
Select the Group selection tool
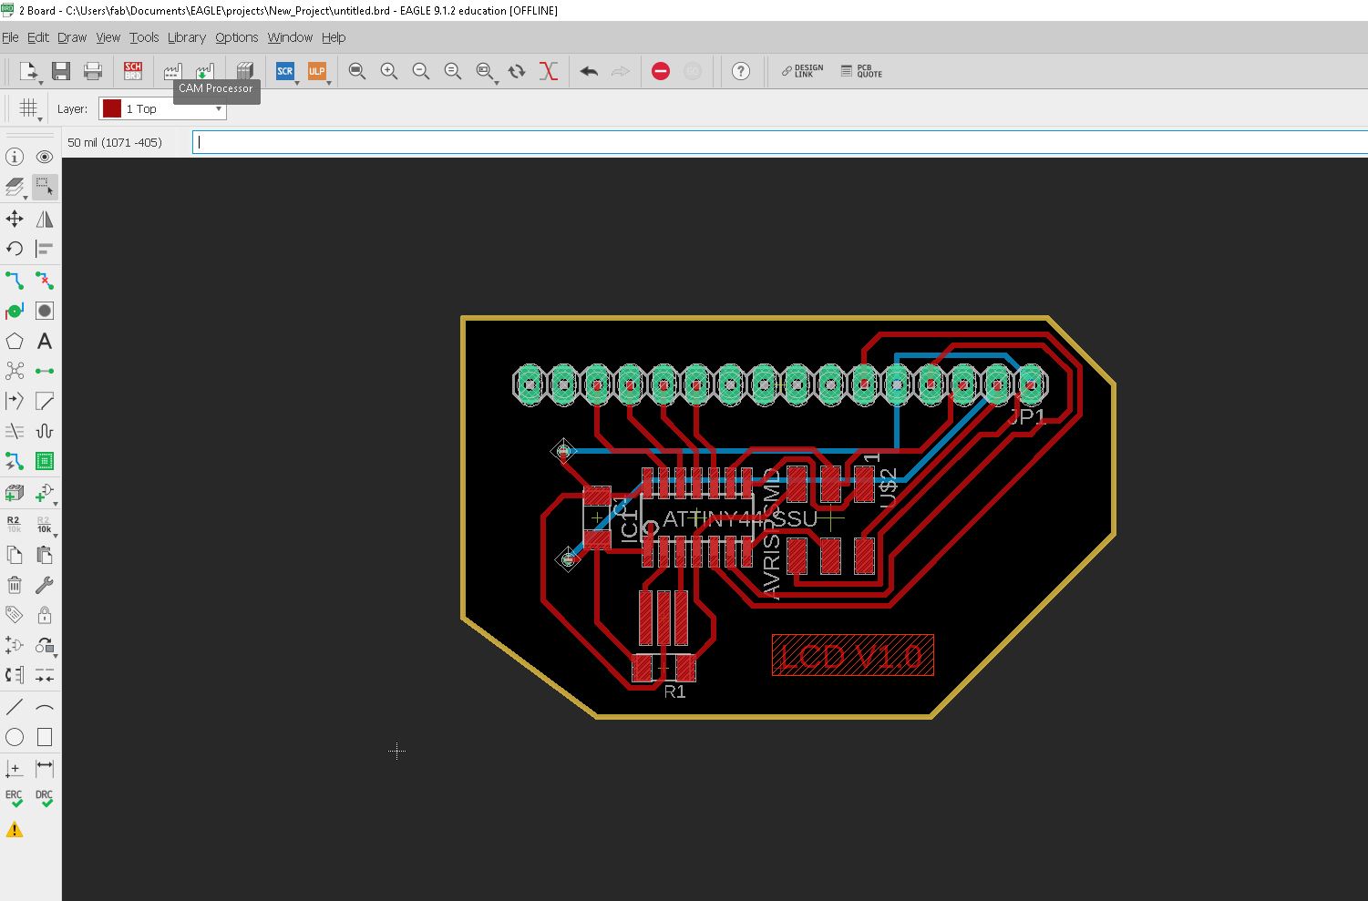45,187
